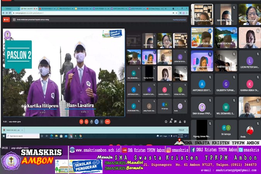
Task: Select Magdalena Latul participant tile
Action: (202, 15)
